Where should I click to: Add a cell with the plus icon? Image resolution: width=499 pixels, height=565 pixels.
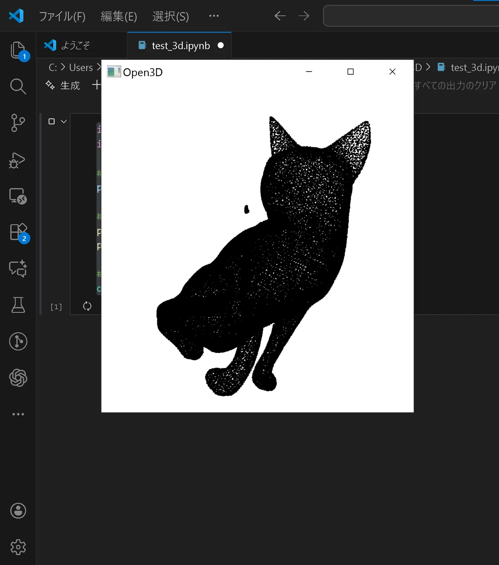(x=96, y=85)
